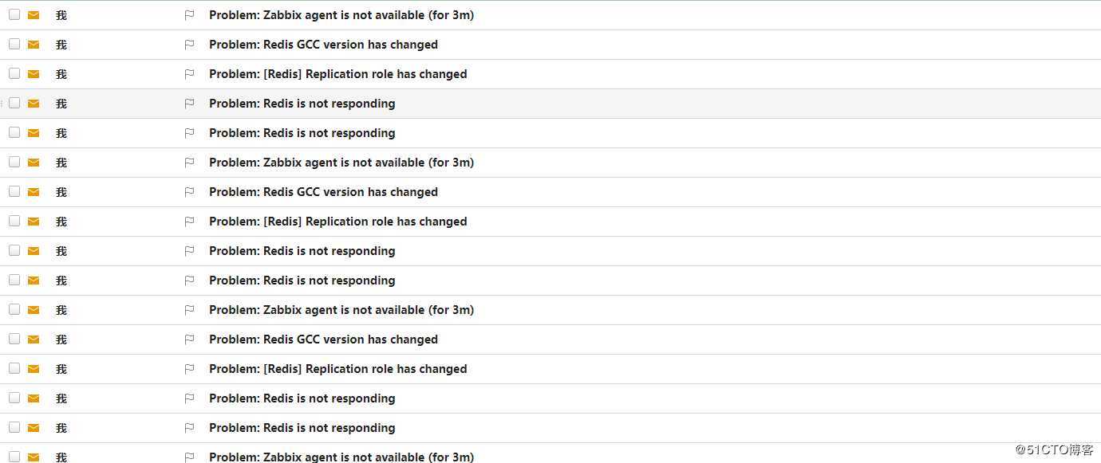Flag the last "[Redis] Replication role has changed" email
Viewport: 1101px width, 463px height.
tap(189, 369)
